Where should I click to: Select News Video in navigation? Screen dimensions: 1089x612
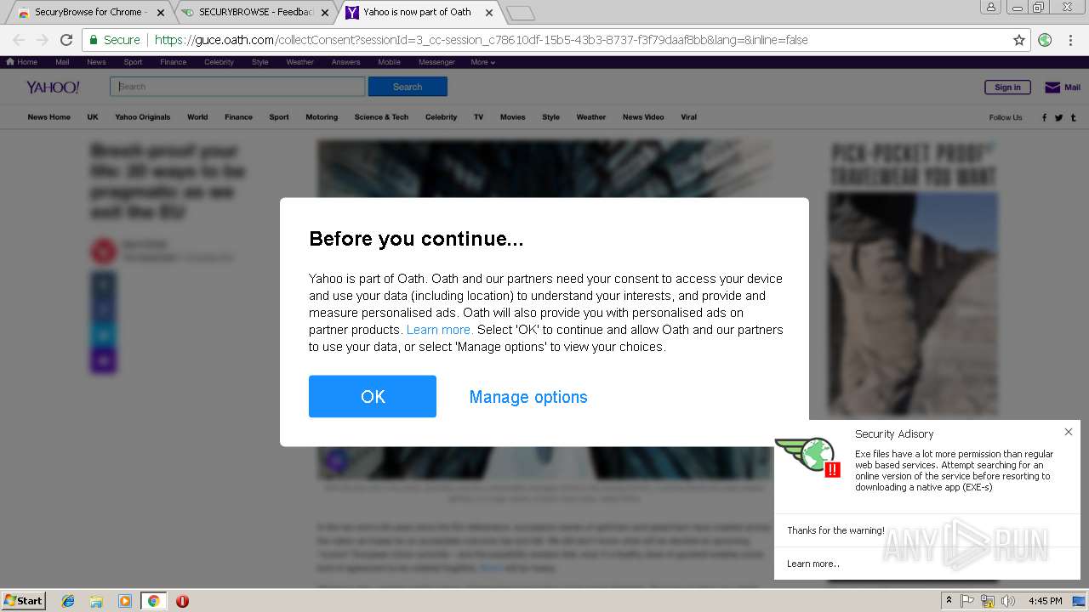(643, 117)
